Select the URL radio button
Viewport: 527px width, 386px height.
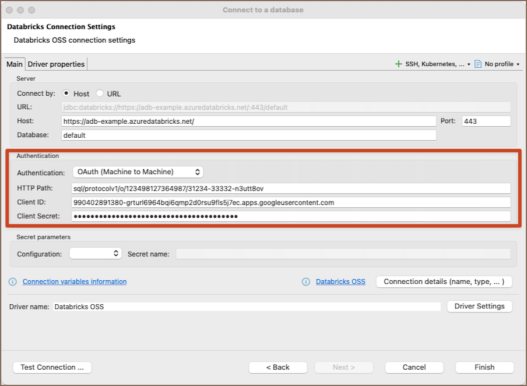point(100,93)
